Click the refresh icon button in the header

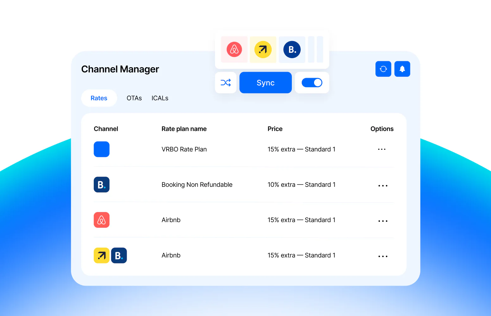pyautogui.click(x=383, y=69)
